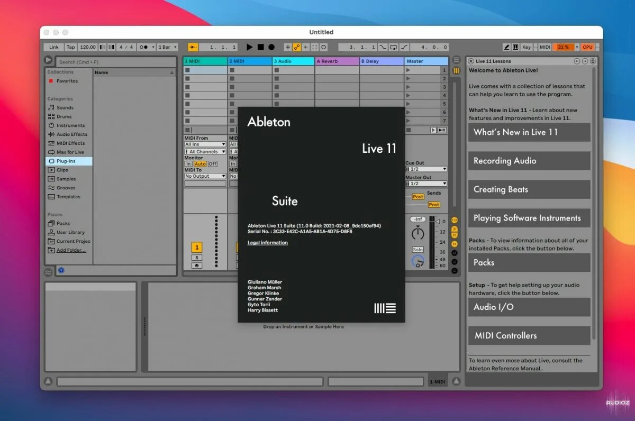Click the Tap tempo button
Viewport: 635px width, 421px height.
(70, 47)
